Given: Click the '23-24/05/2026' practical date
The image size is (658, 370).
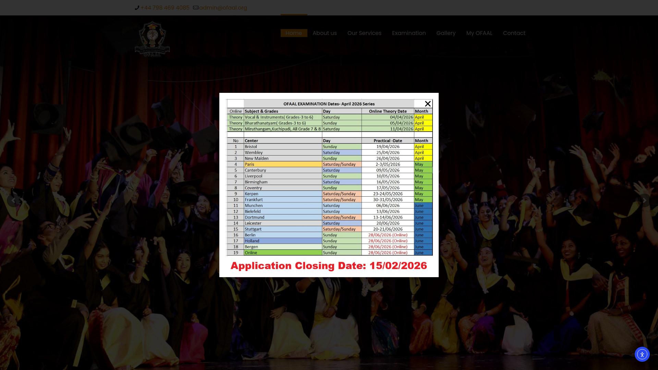Looking at the screenshot, I should click(388, 194).
